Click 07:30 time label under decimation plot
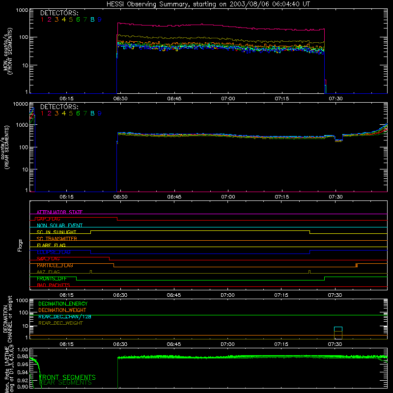Screen dimensions: 393x393 [335, 344]
